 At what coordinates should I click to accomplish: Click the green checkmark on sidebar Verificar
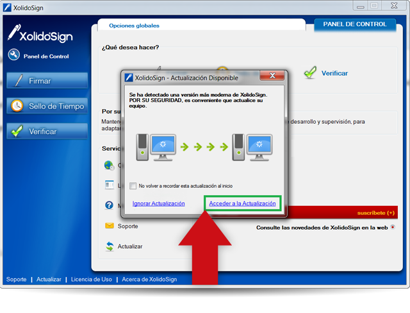(17, 131)
